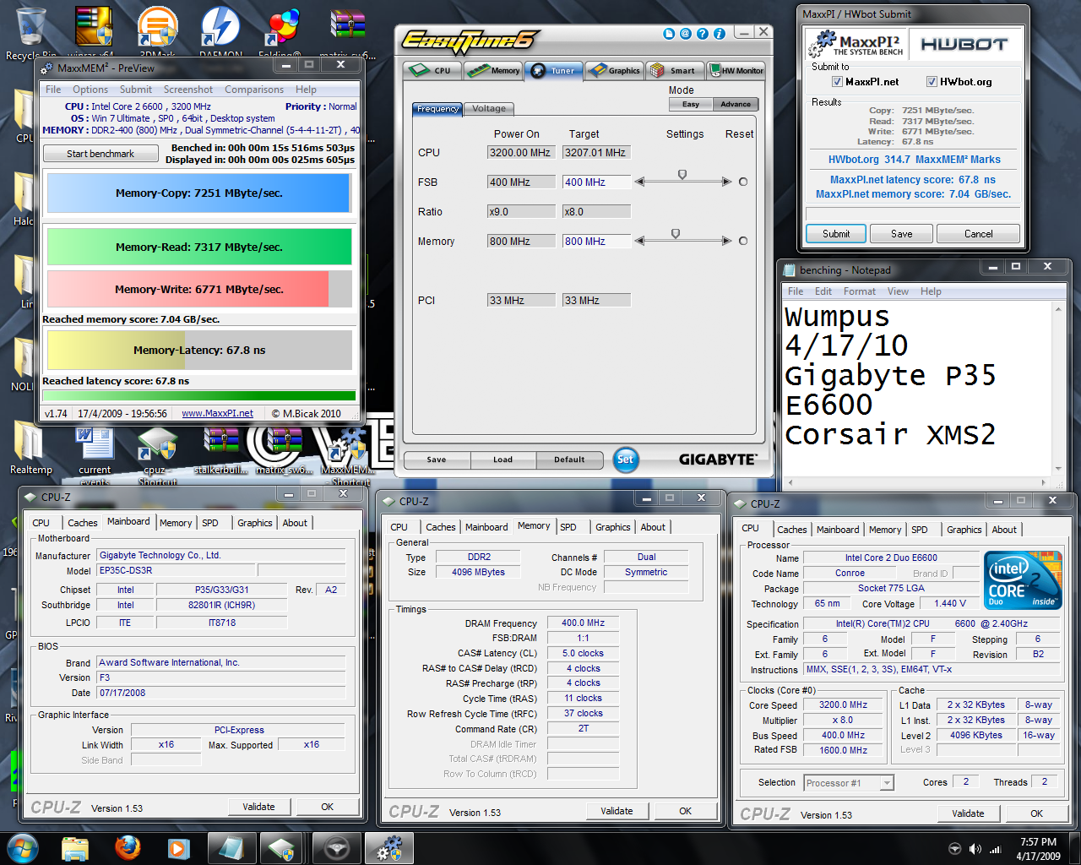Click the Notepad vertical scrollbar down arrow
Image resolution: width=1081 pixels, height=865 pixels.
coord(1058,468)
